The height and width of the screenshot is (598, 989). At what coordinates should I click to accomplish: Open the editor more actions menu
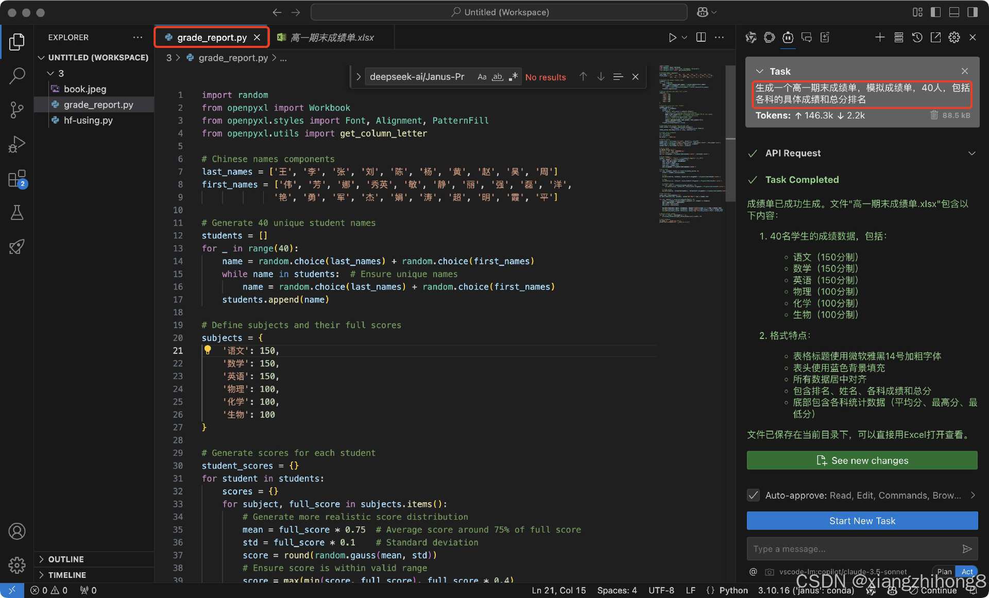pyautogui.click(x=720, y=37)
